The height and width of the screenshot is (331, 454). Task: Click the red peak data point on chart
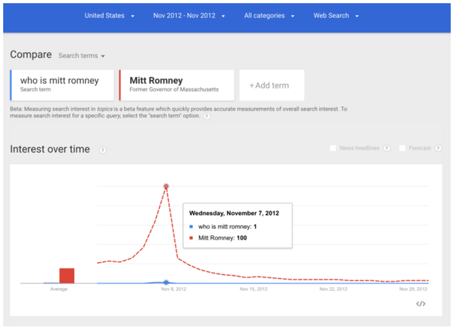[166, 187]
